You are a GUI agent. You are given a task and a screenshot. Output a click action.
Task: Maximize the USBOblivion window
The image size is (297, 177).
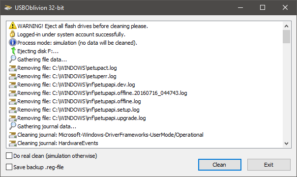pyautogui.click(x=263, y=7)
